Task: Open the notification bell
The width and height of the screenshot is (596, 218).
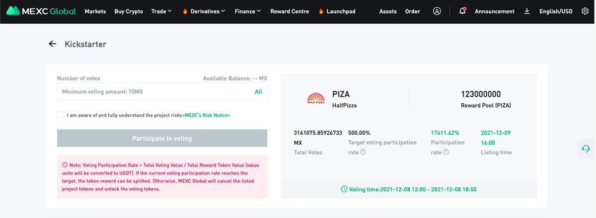Action: click(x=463, y=11)
